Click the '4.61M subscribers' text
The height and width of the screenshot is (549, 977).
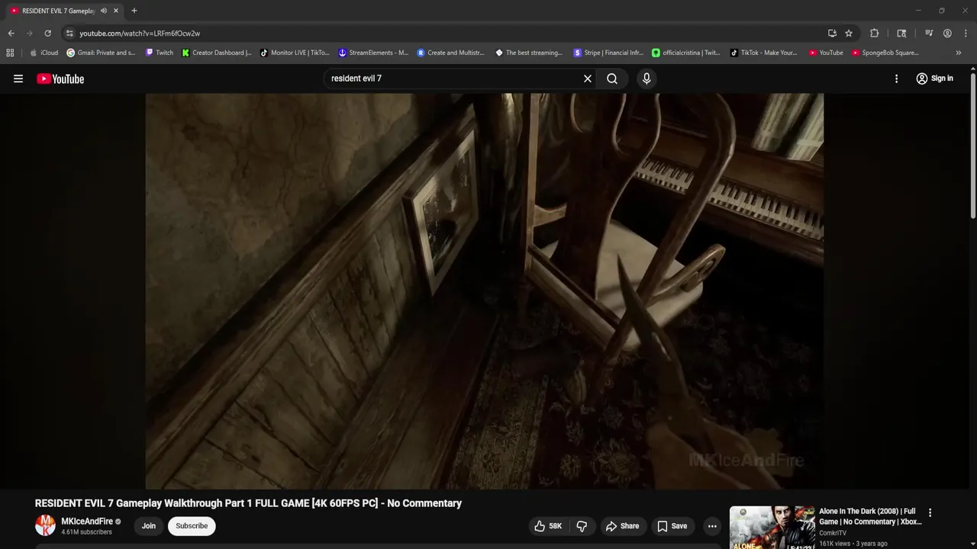point(86,532)
